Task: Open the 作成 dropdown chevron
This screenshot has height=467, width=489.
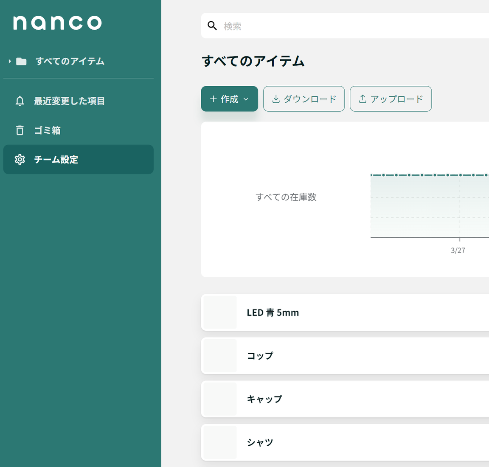Action: (x=246, y=99)
